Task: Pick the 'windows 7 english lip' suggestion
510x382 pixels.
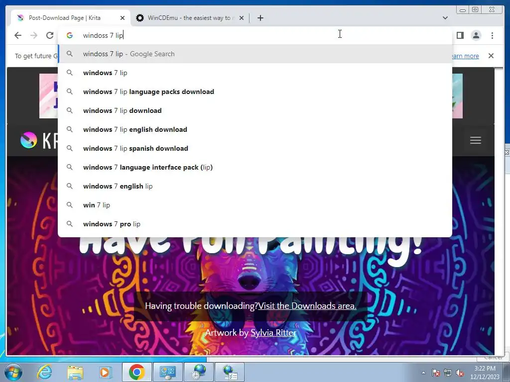Action: [255, 186]
